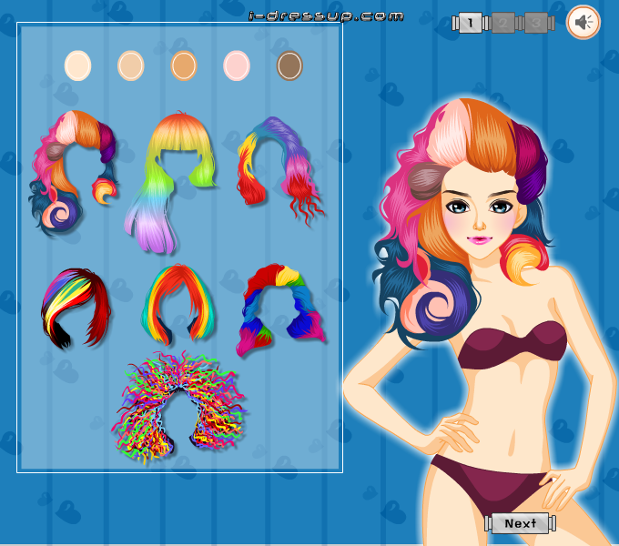The height and width of the screenshot is (546, 619).
Task: Click the i-dressup.com logo link
Action: 326,16
